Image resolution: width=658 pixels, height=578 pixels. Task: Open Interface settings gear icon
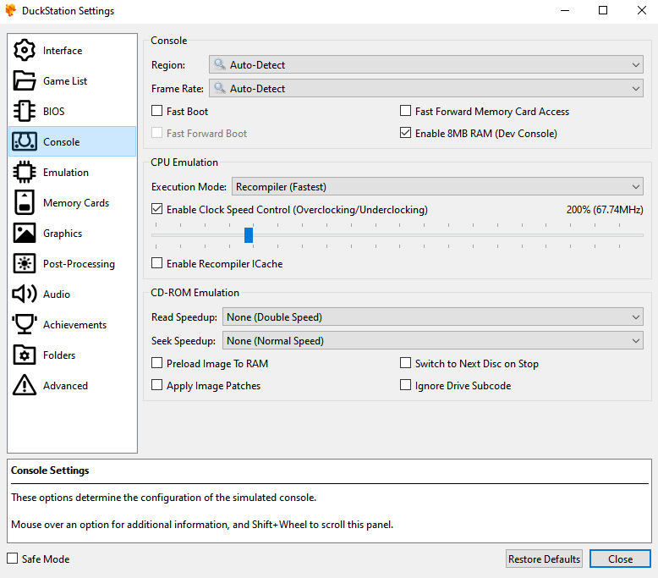click(x=25, y=51)
